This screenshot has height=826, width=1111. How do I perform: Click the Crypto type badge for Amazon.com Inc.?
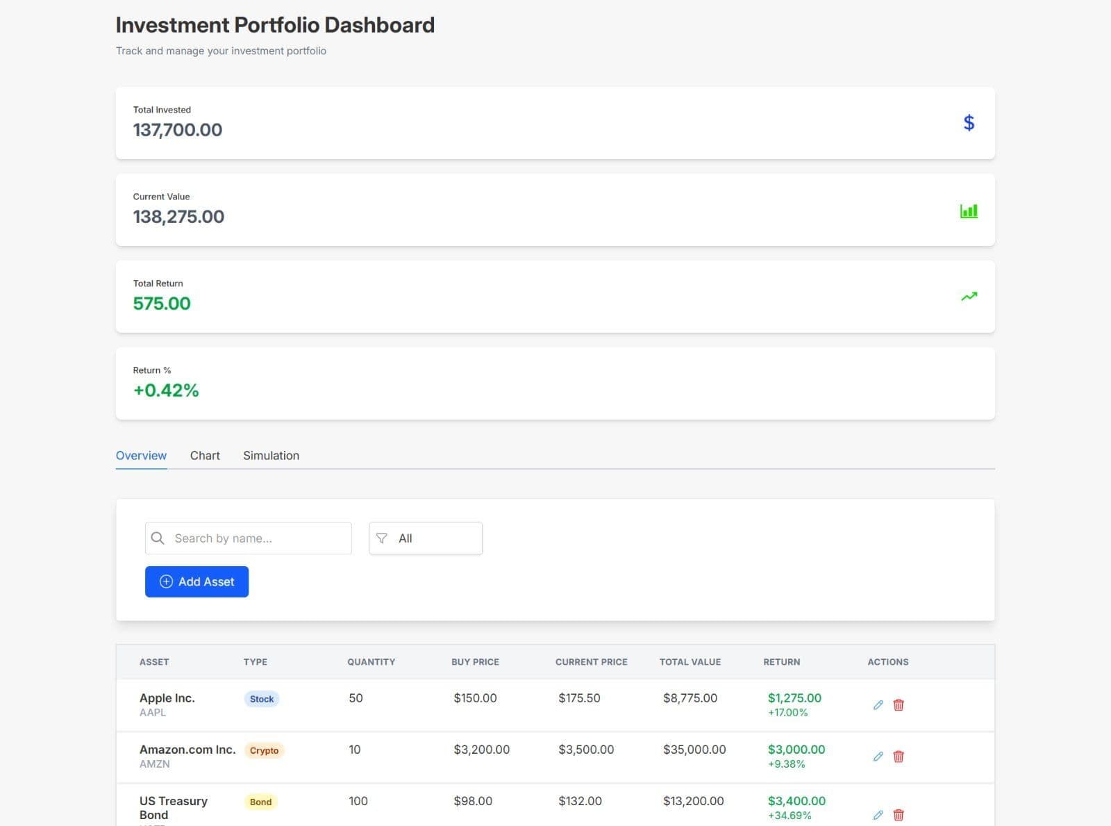tap(264, 750)
